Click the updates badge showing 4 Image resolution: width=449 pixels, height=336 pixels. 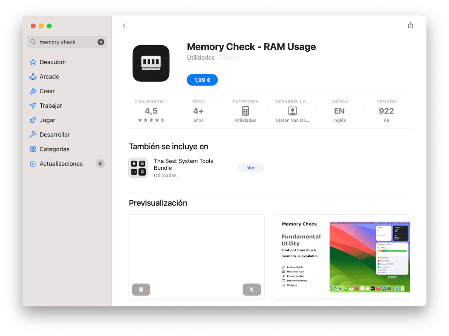pos(100,164)
